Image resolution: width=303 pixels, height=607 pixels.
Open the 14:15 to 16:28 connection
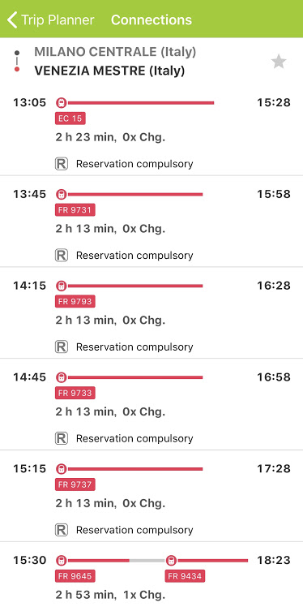(151, 312)
